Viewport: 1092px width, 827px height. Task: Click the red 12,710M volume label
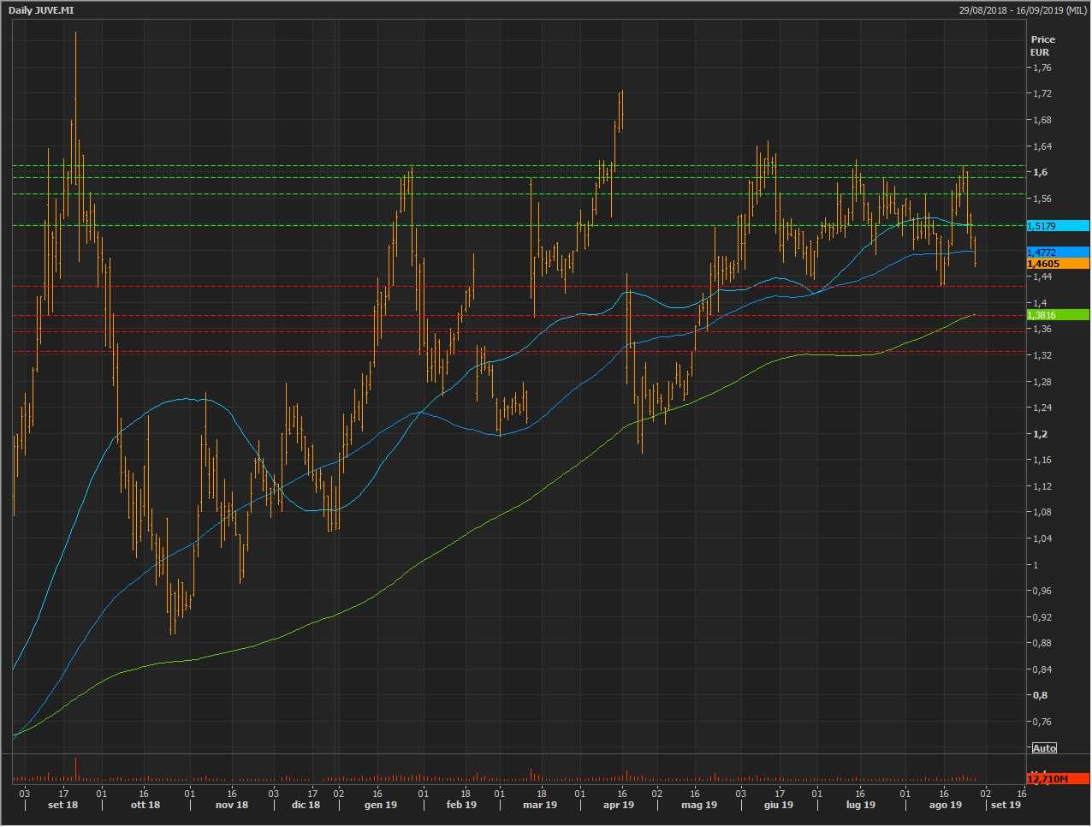point(1057,779)
